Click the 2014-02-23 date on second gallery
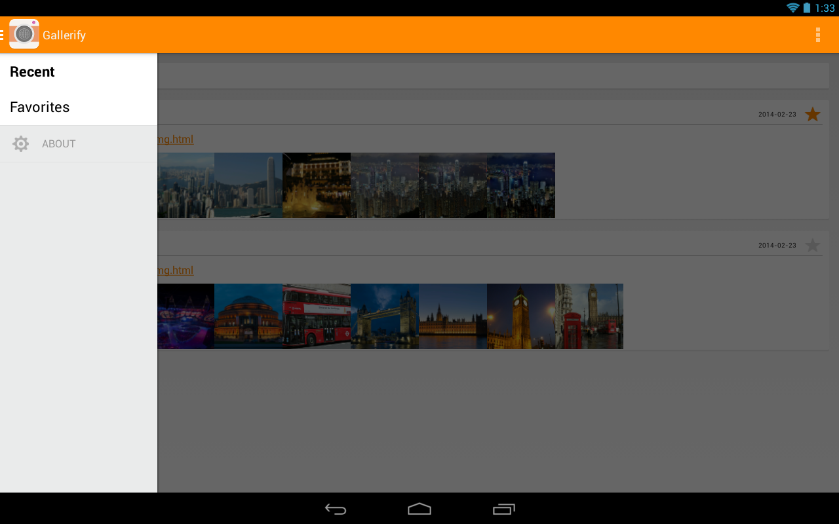This screenshot has width=839, height=524. [x=777, y=246]
